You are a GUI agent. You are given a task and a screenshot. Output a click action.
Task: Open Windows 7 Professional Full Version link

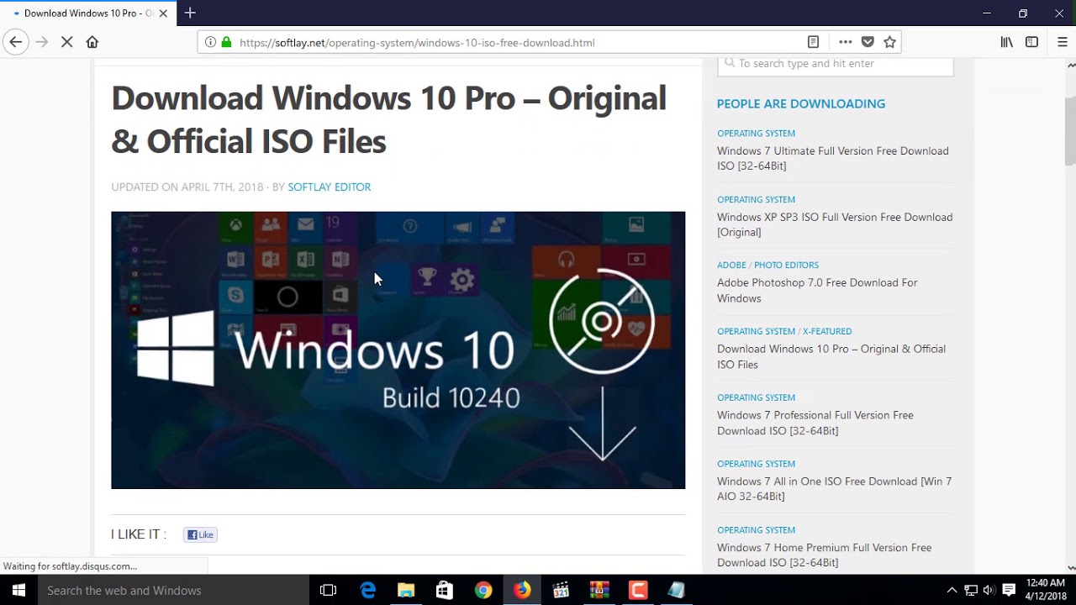tap(815, 423)
